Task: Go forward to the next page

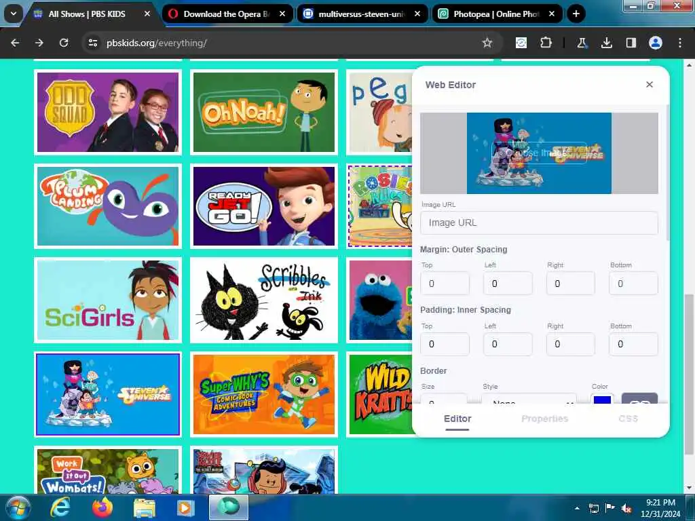Action: pos(39,43)
